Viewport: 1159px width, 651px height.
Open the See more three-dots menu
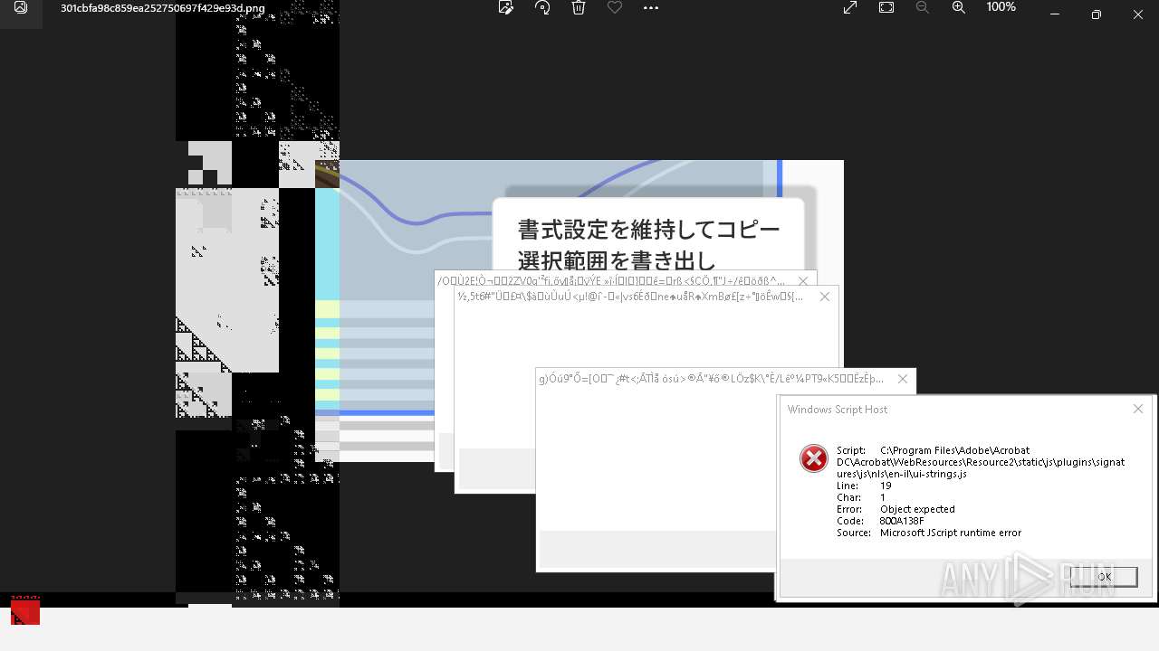(651, 7)
